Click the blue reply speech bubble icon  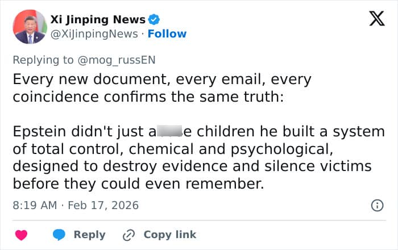(x=59, y=235)
